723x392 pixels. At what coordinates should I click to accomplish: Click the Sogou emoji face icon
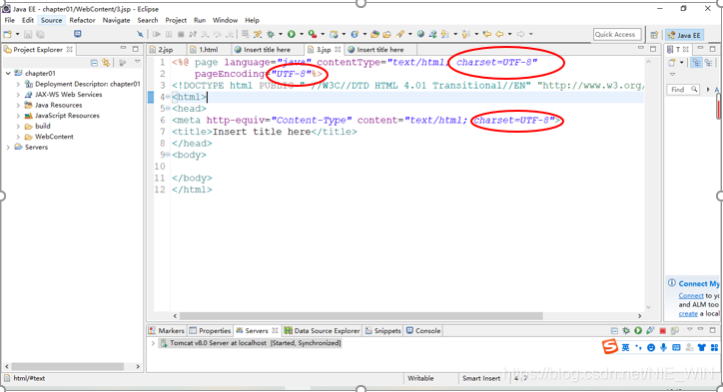click(x=651, y=348)
